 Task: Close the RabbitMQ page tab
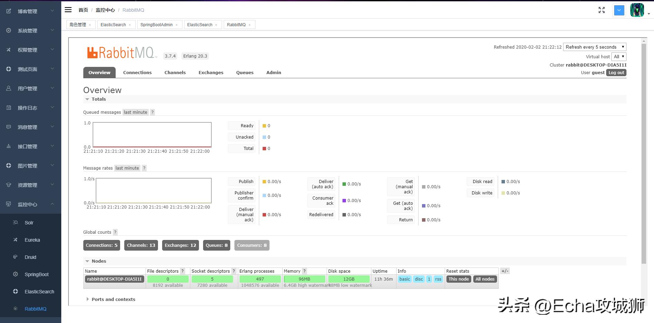(250, 25)
